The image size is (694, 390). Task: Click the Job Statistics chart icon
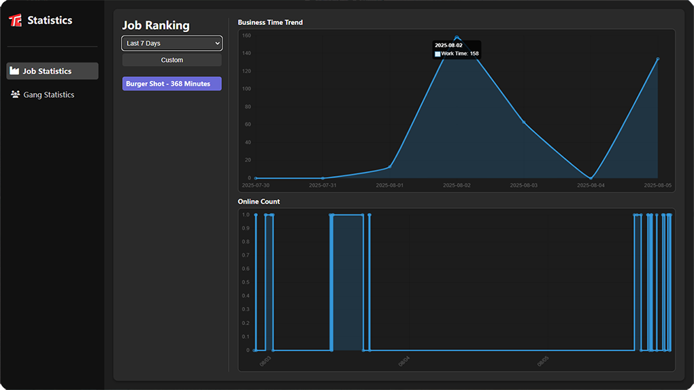[x=14, y=71]
